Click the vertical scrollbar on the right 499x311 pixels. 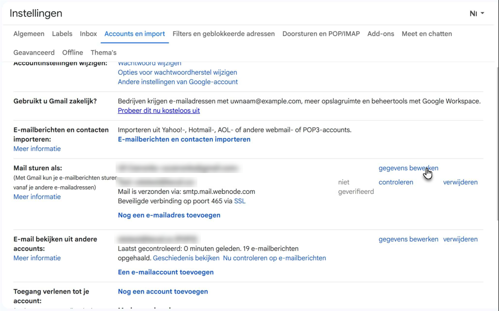[x=497, y=143]
